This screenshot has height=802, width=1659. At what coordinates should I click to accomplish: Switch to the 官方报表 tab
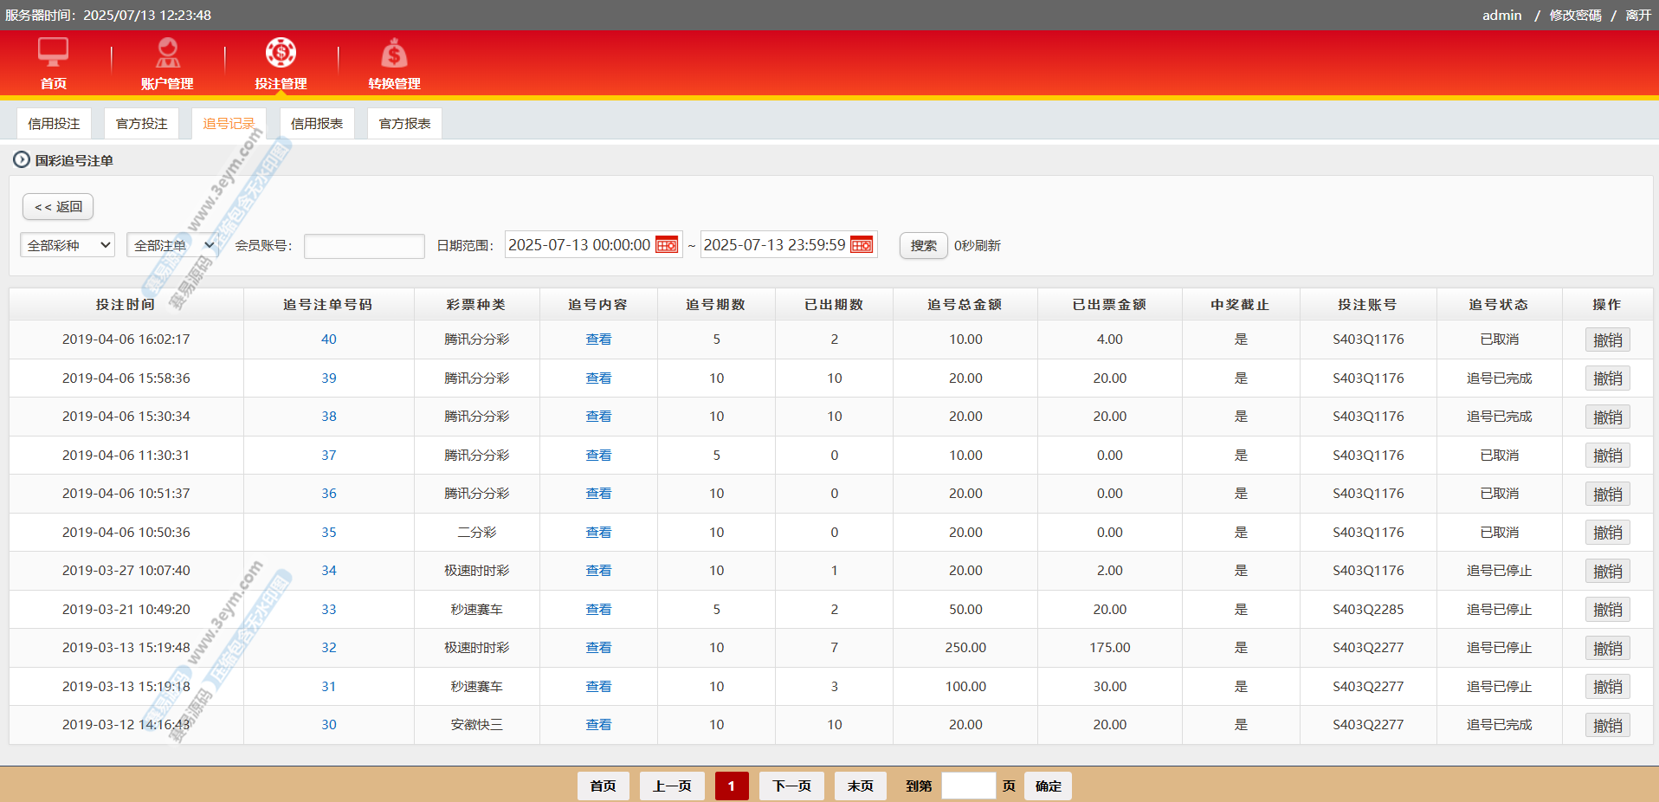[x=404, y=124]
